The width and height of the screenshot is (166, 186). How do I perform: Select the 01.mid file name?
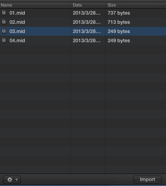(x=17, y=13)
